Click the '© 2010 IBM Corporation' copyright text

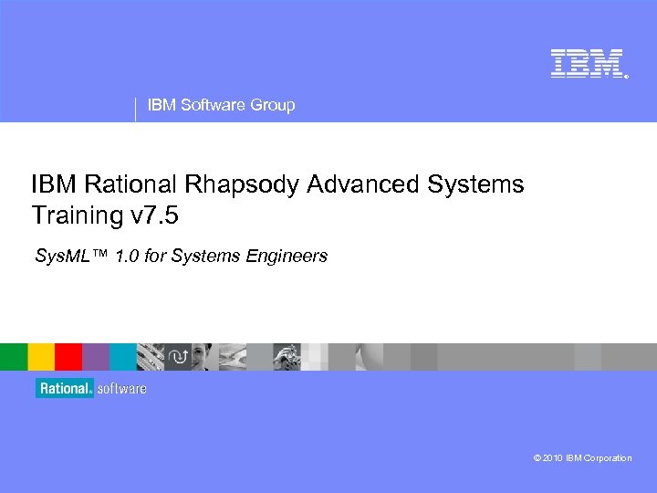(582, 457)
